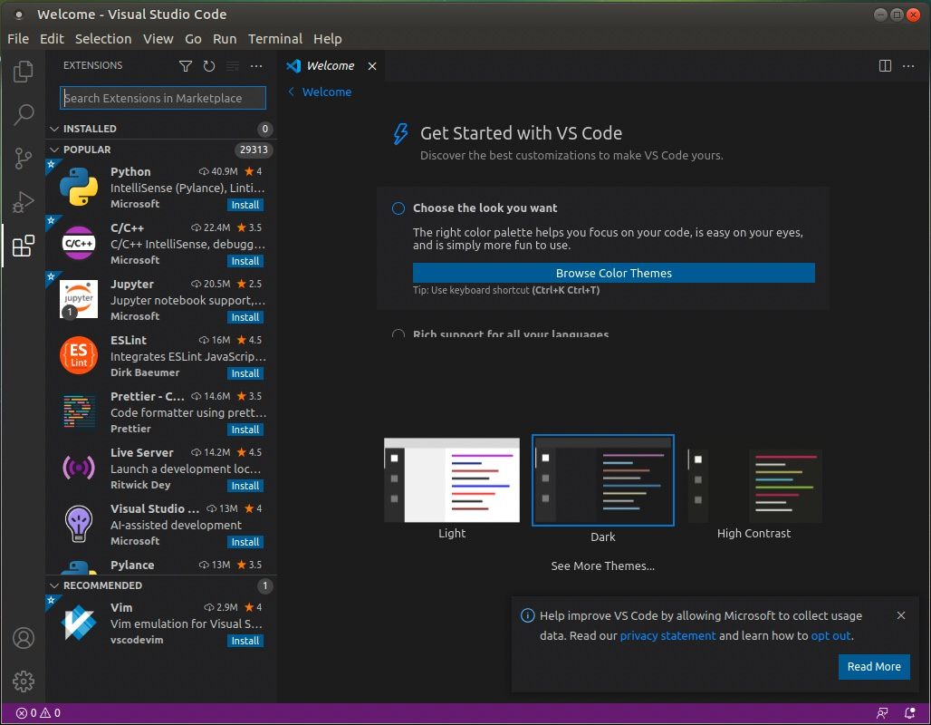Click the Python extension icon
The width and height of the screenshot is (931, 725).
(79, 187)
